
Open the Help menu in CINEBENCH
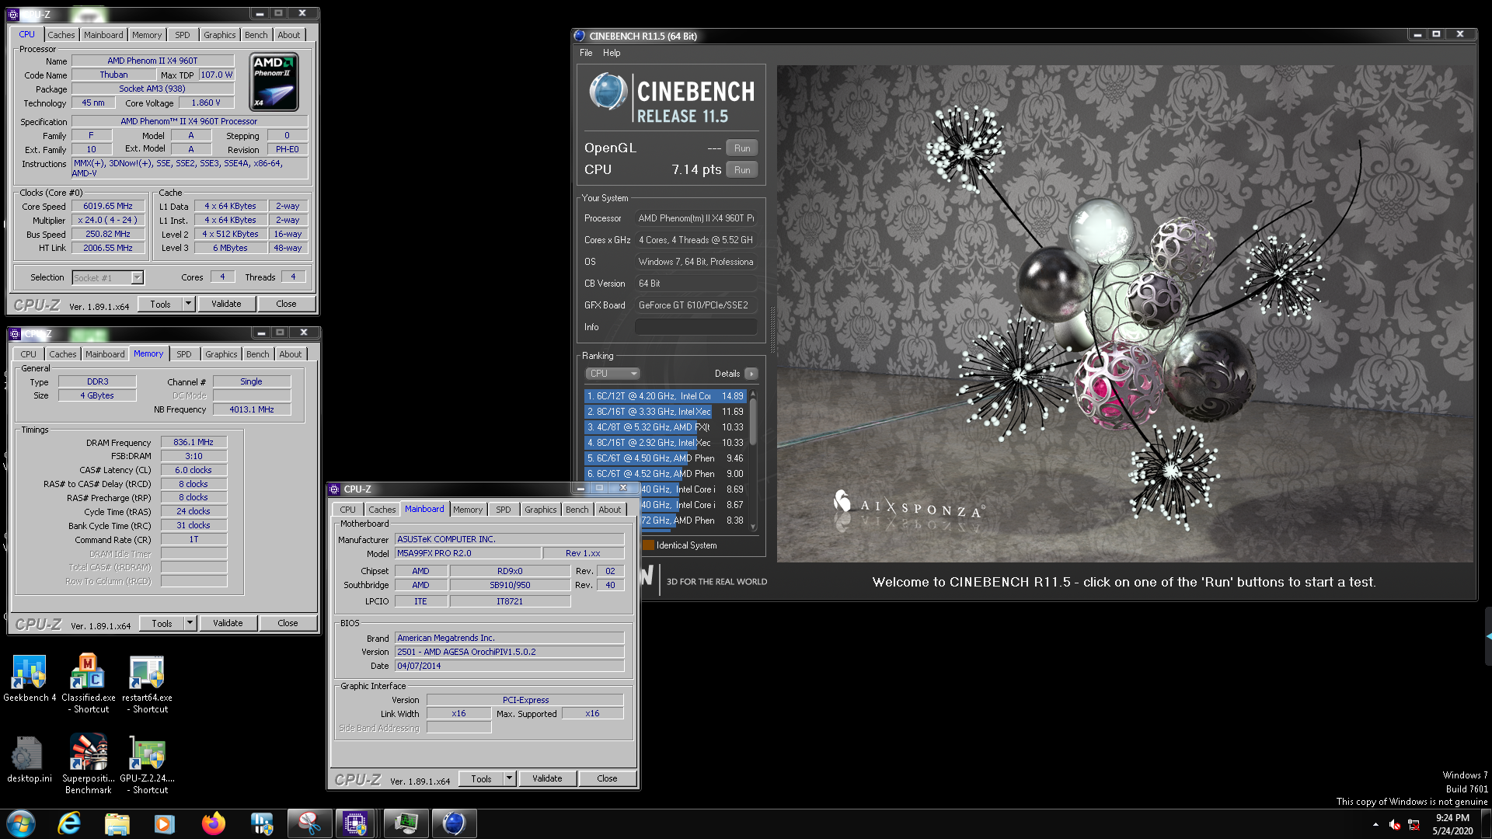tap(612, 53)
